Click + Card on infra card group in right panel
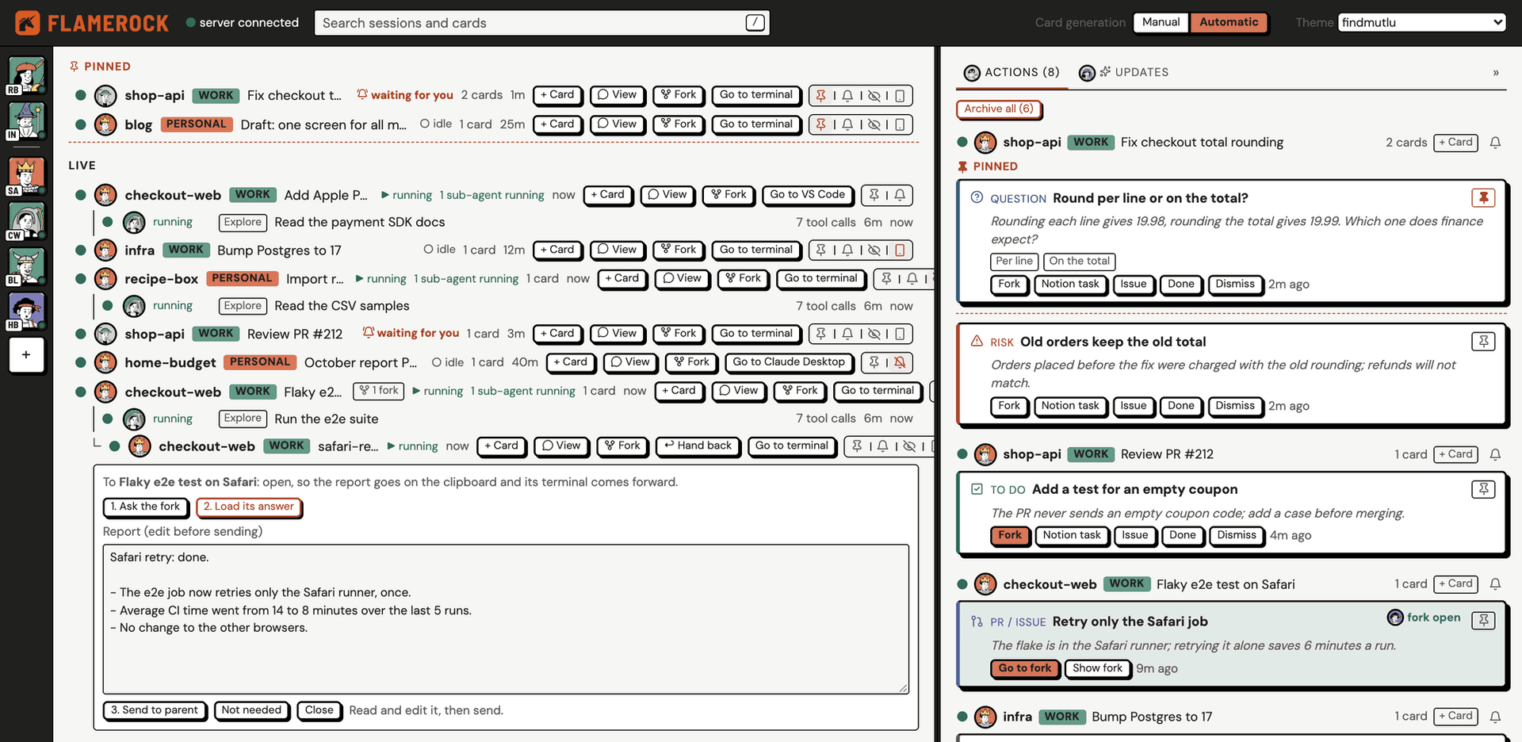This screenshot has height=742, width=1522. click(x=1455, y=717)
